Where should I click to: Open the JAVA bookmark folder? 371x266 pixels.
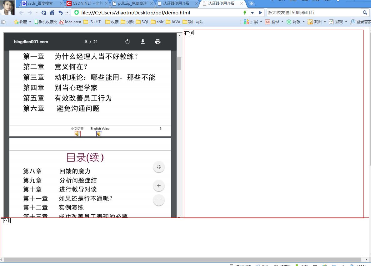[x=173, y=22]
